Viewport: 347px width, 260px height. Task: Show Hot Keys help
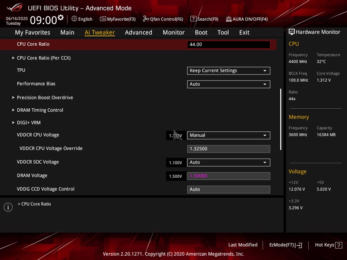pyautogui.click(x=328, y=245)
